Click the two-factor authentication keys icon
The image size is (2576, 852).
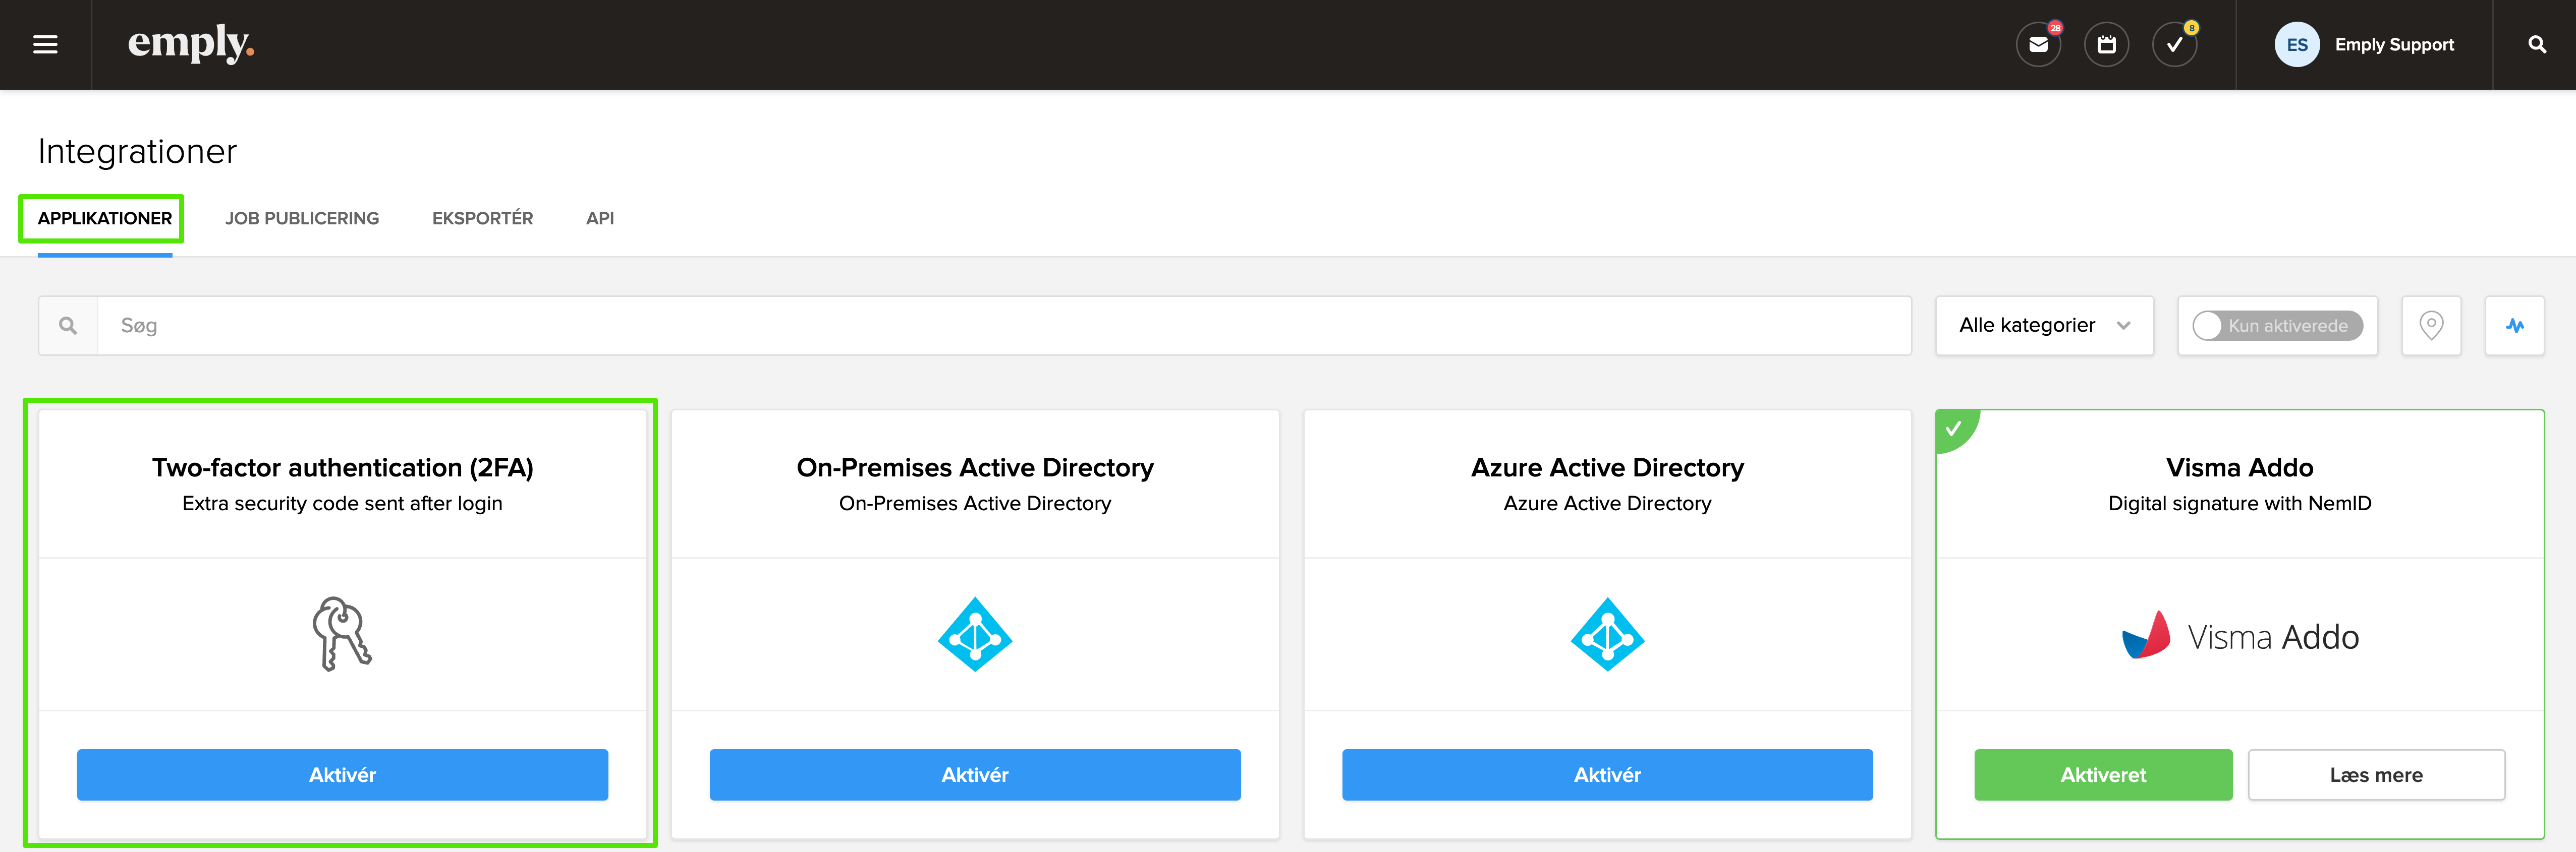[x=342, y=634]
